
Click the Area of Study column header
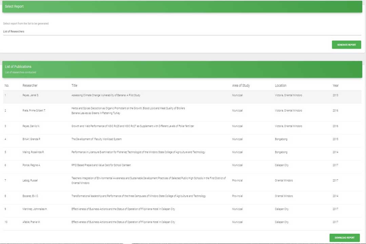pos(241,85)
